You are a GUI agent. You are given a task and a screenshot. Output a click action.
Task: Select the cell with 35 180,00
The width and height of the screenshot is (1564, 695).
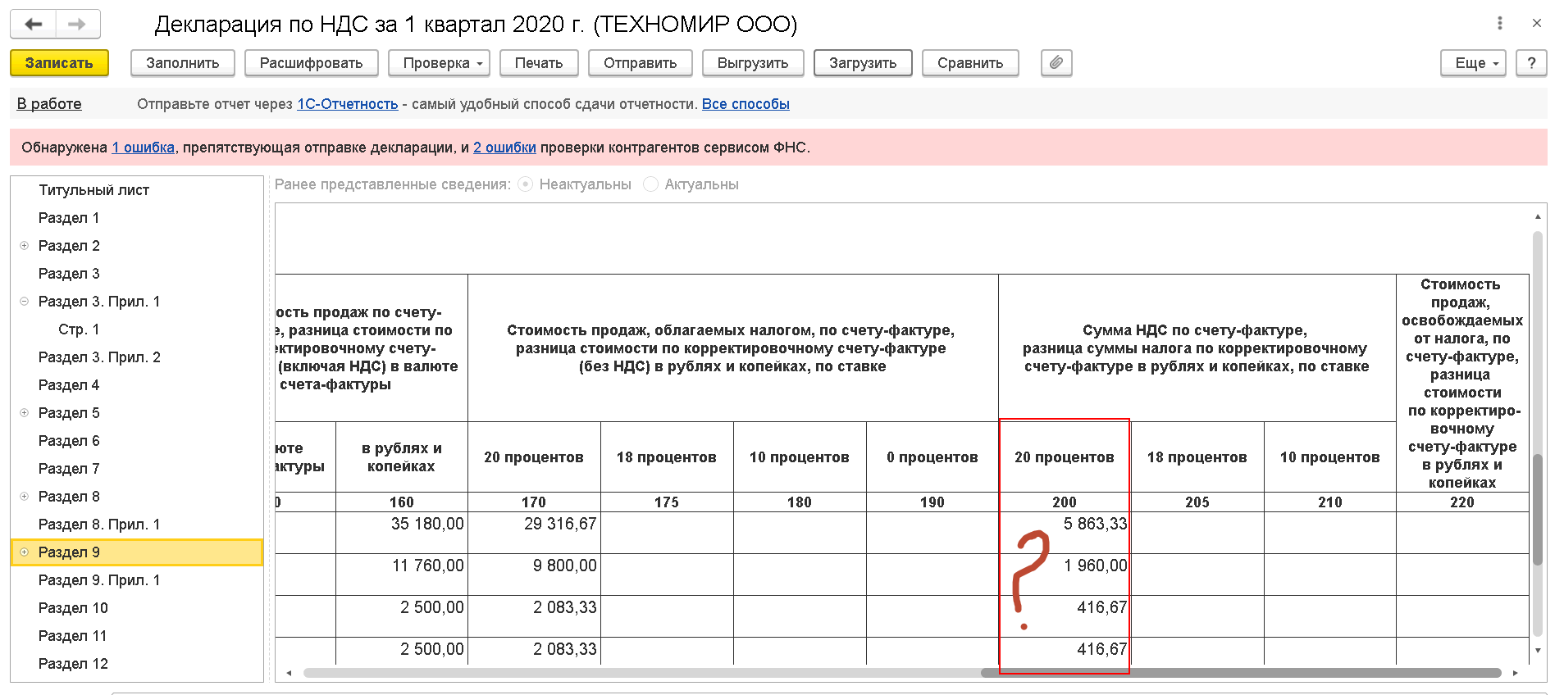(x=402, y=533)
